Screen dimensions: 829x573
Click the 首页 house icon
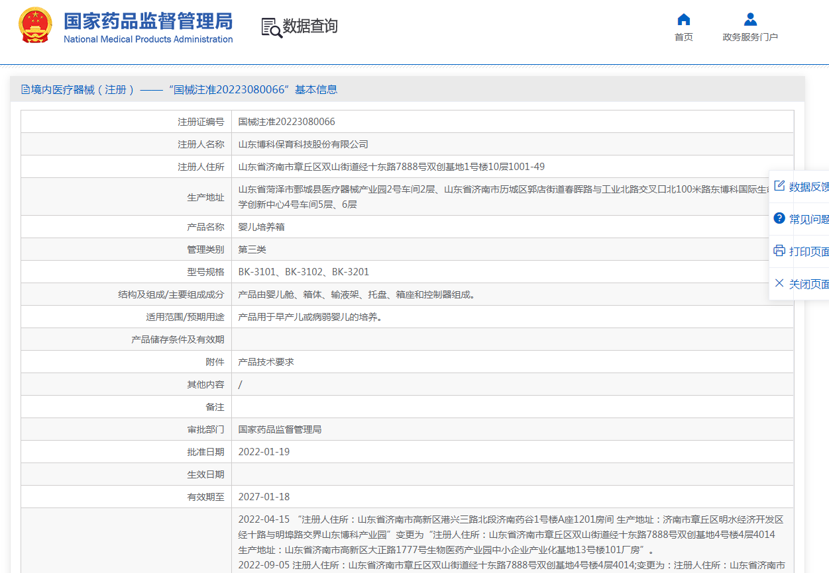(684, 19)
